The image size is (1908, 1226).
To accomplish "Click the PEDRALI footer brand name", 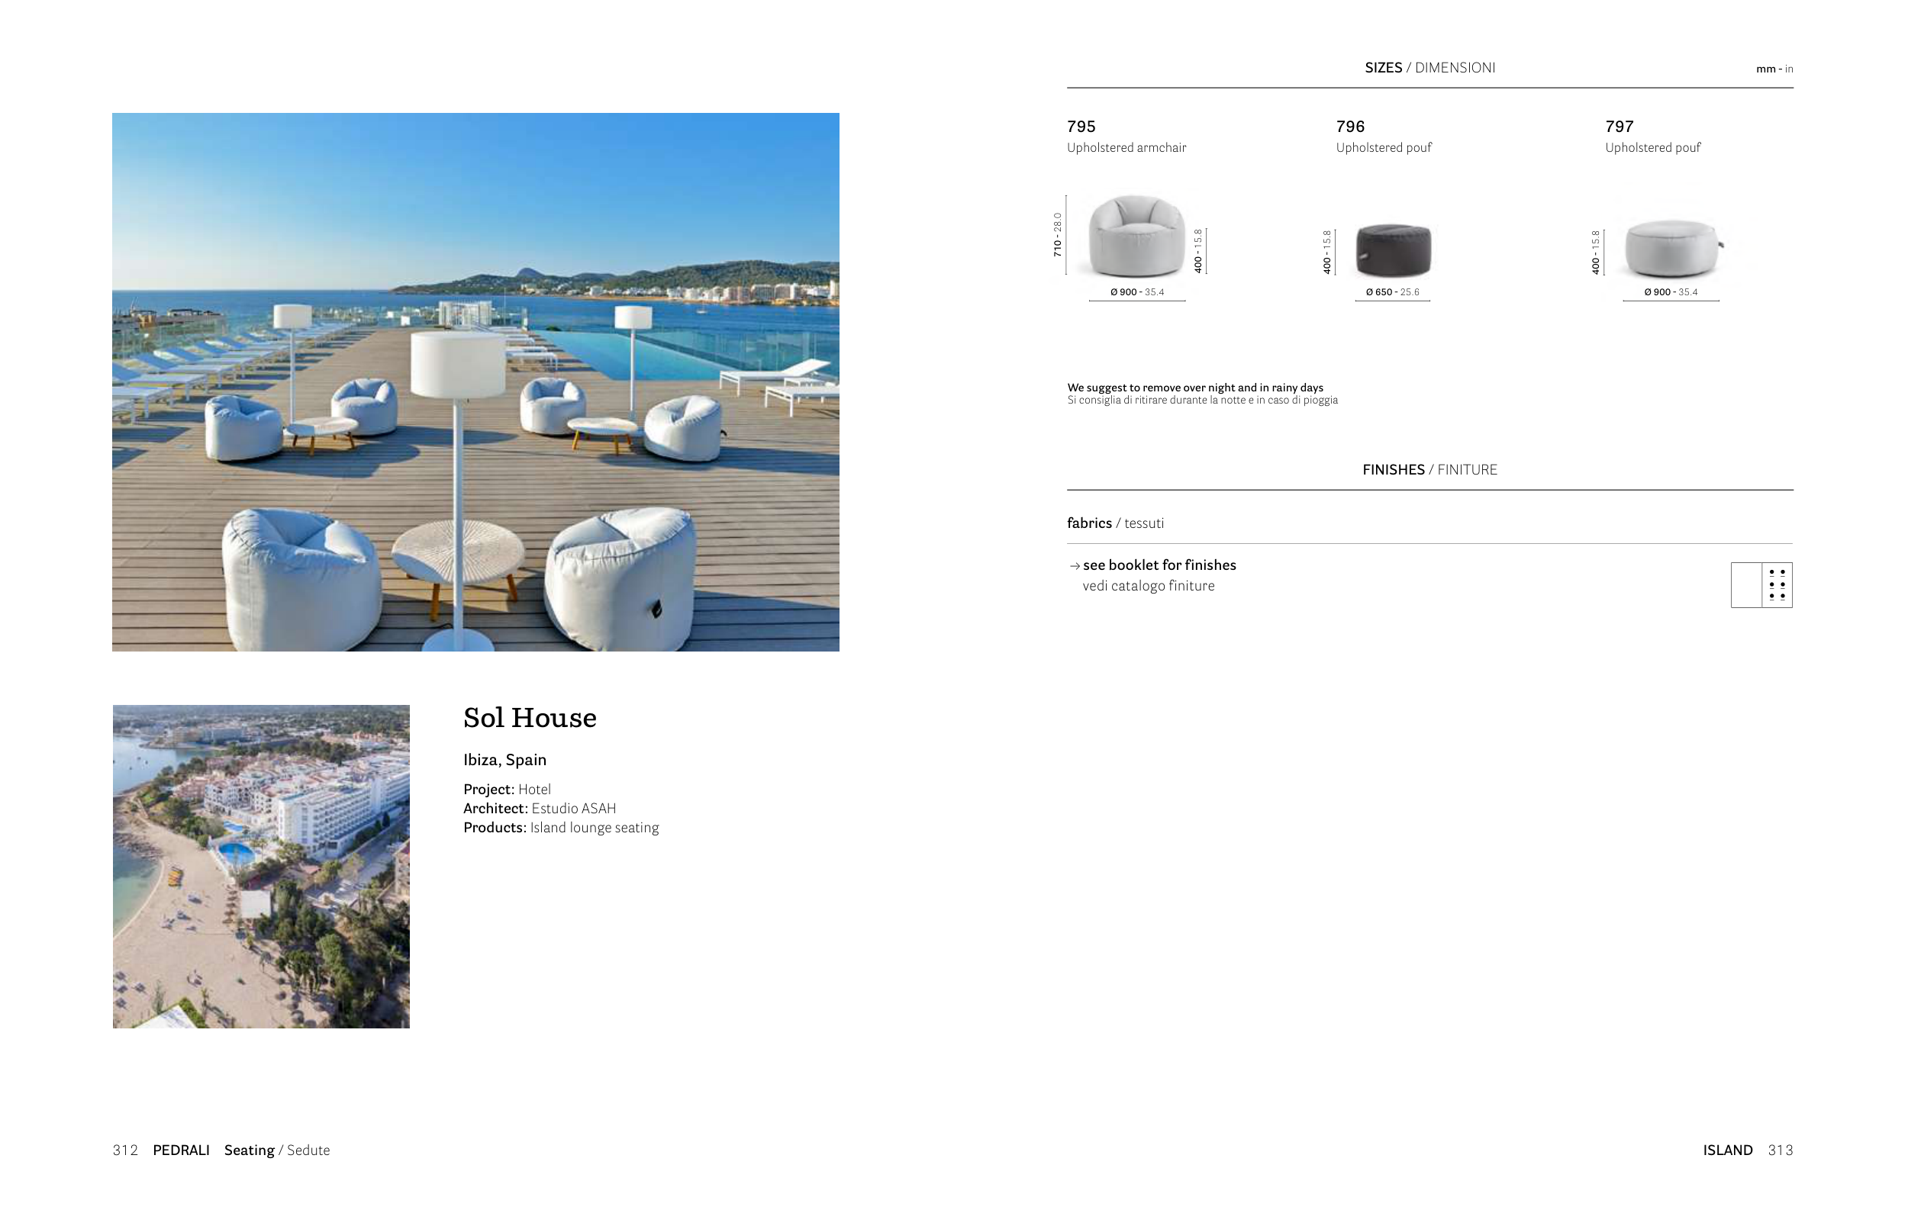I will (x=181, y=1150).
